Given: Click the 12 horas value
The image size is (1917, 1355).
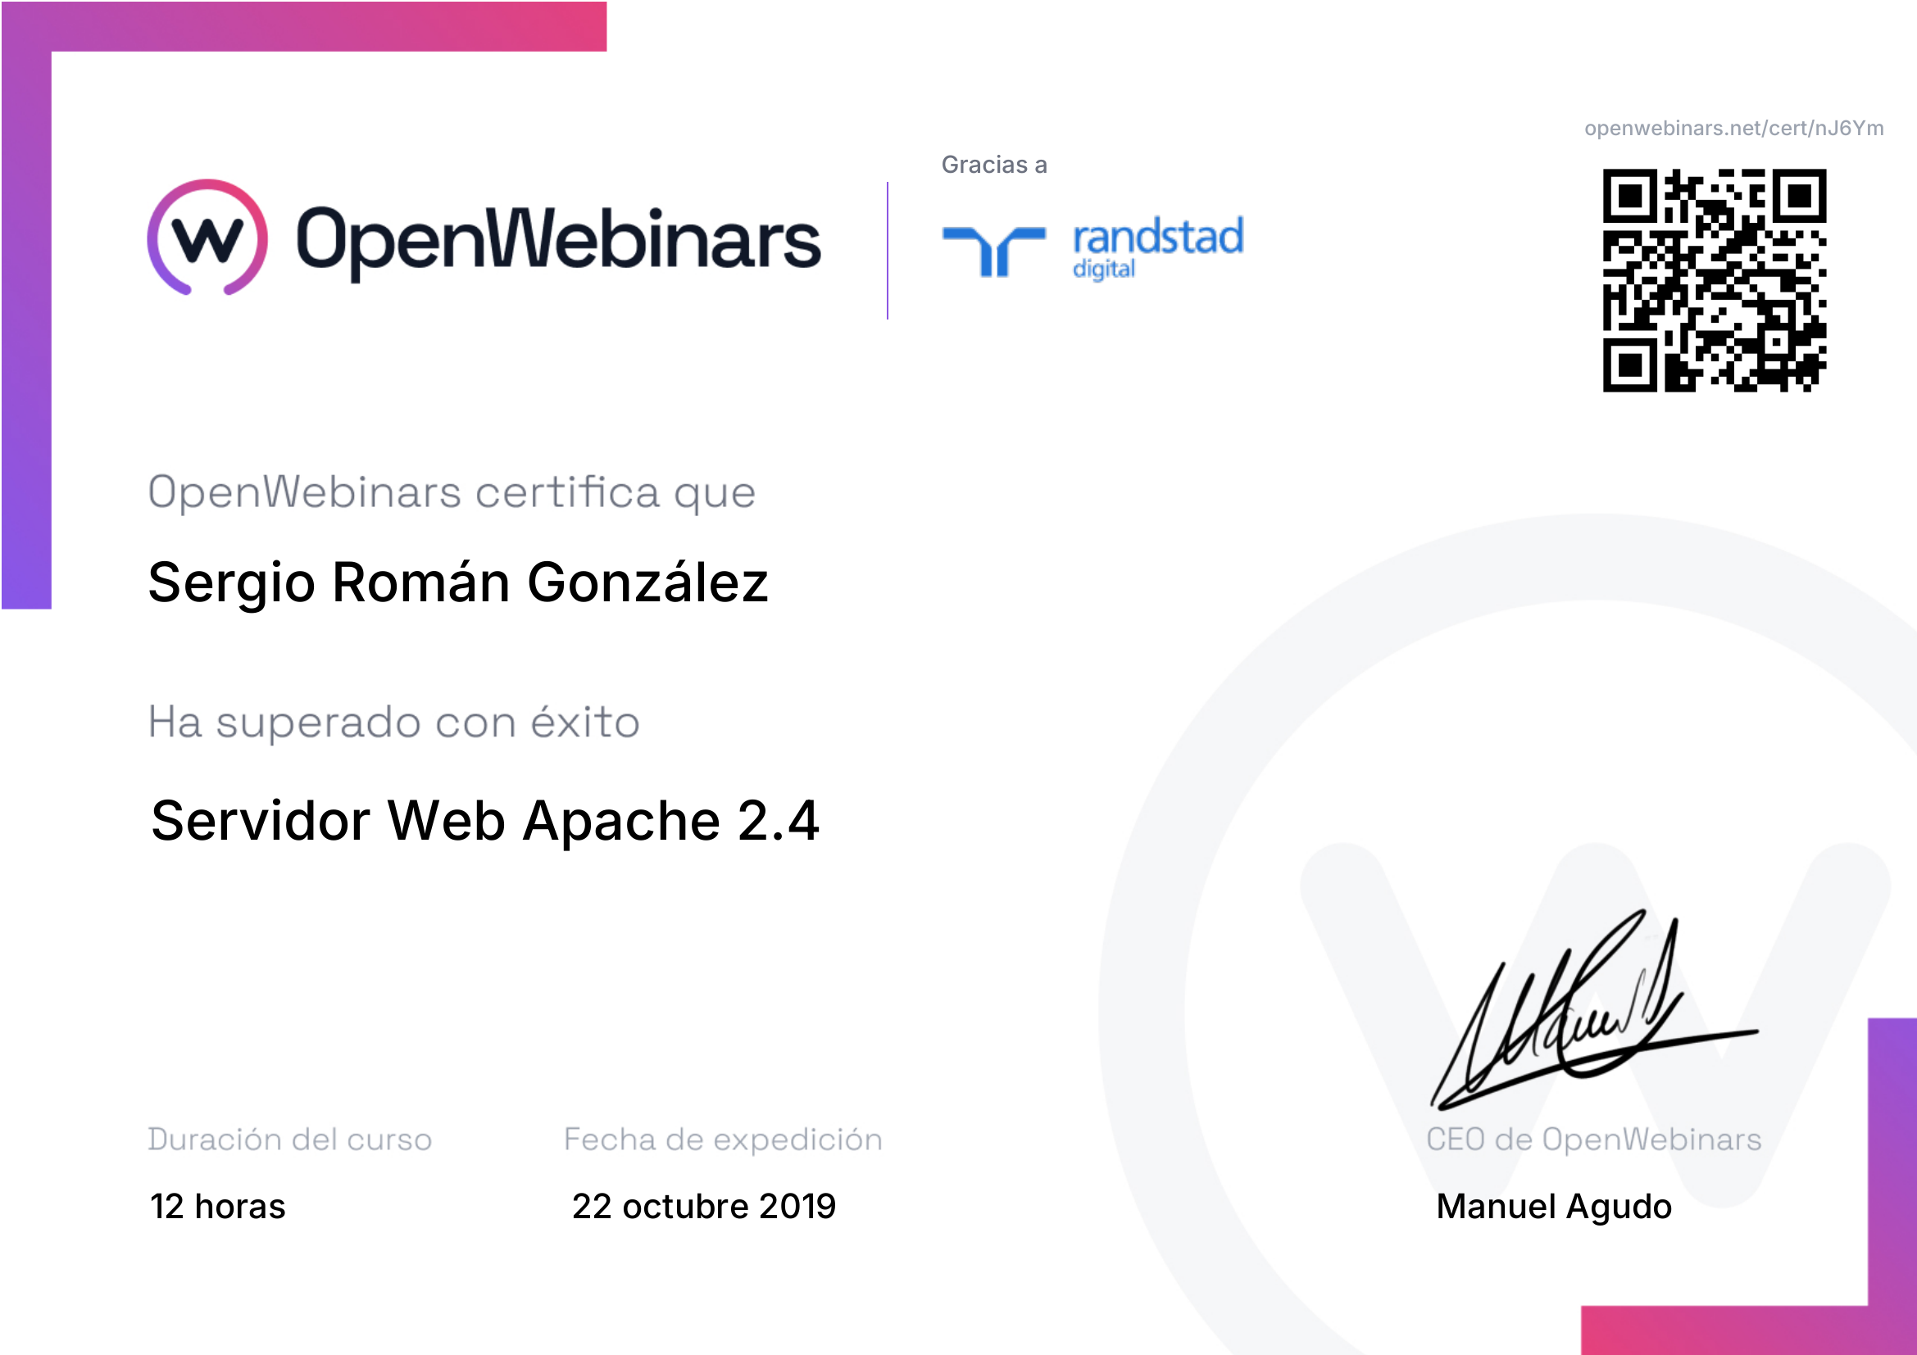Looking at the screenshot, I should (217, 1207).
